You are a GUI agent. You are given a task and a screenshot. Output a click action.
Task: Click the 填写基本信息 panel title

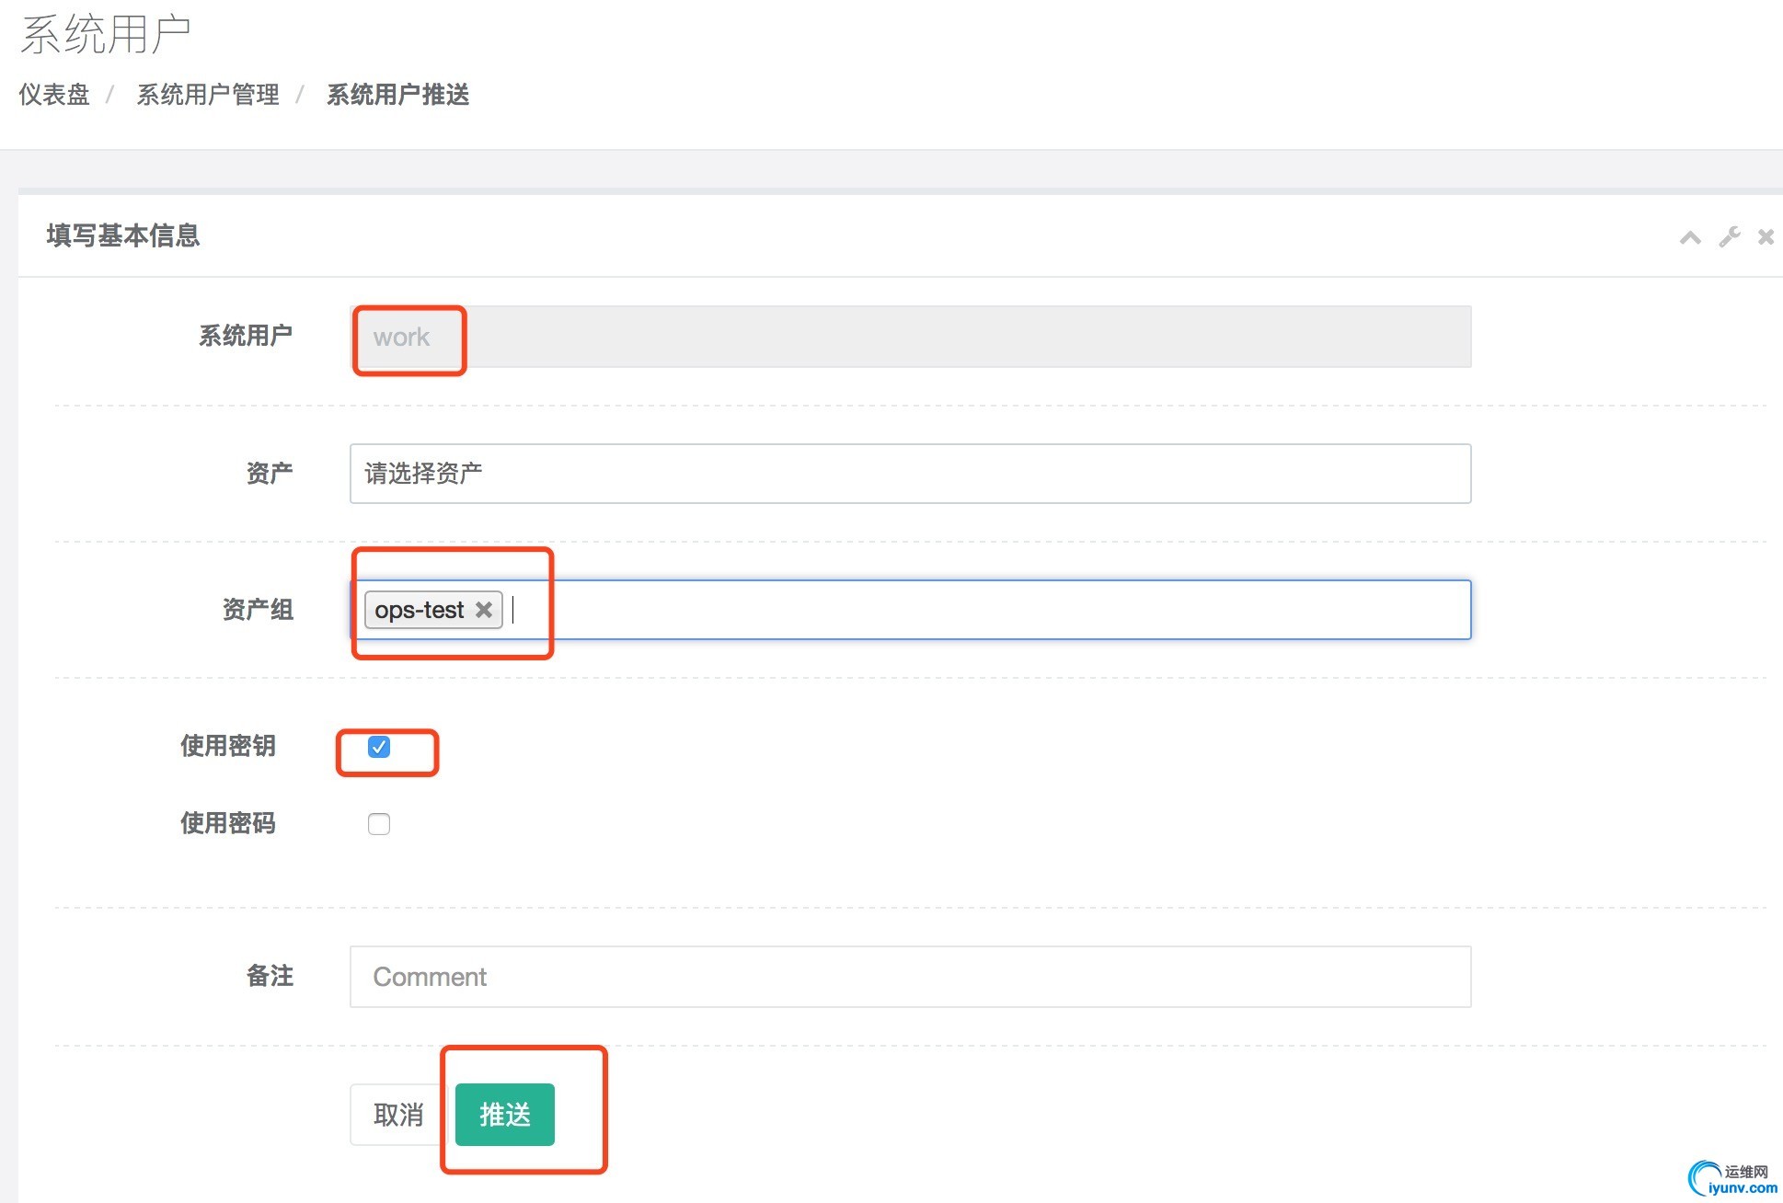pyautogui.click(x=123, y=235)
